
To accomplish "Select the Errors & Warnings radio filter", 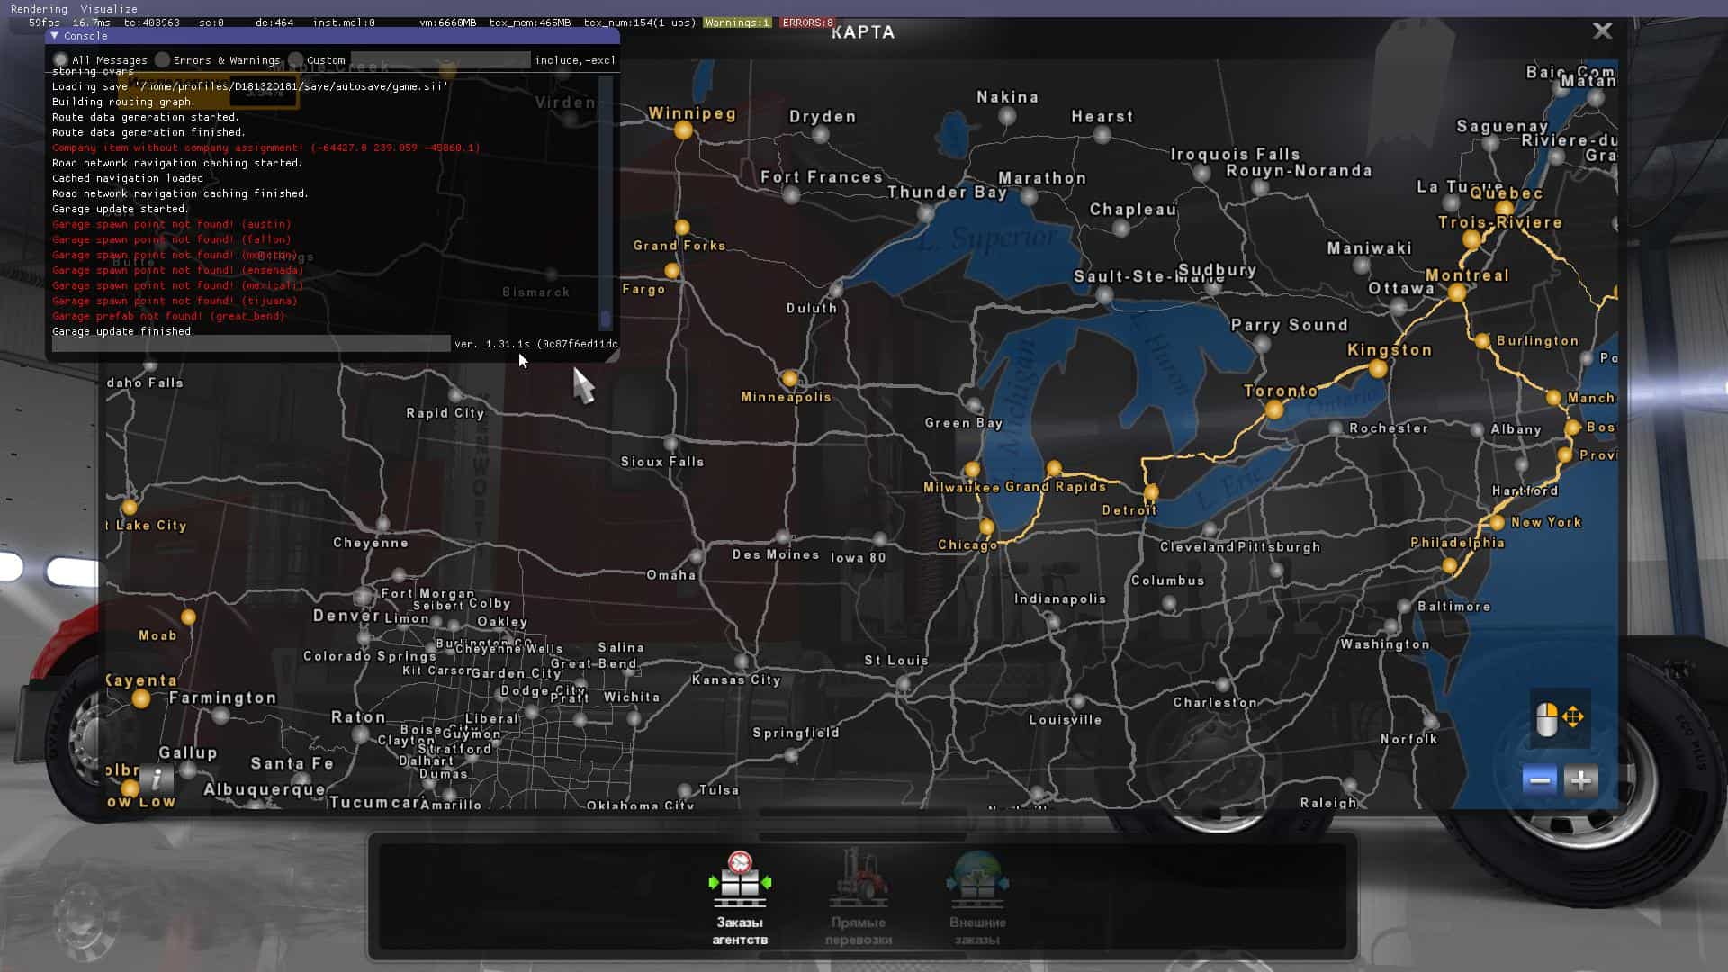I will pos(162,60).
